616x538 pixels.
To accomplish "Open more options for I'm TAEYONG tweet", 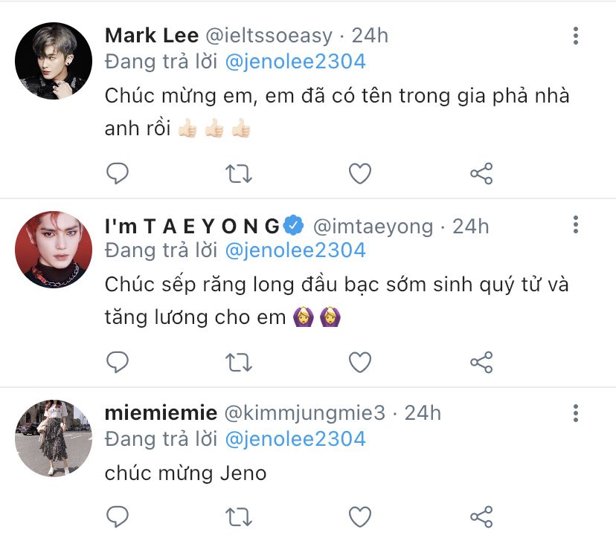I will click(576, 224).
